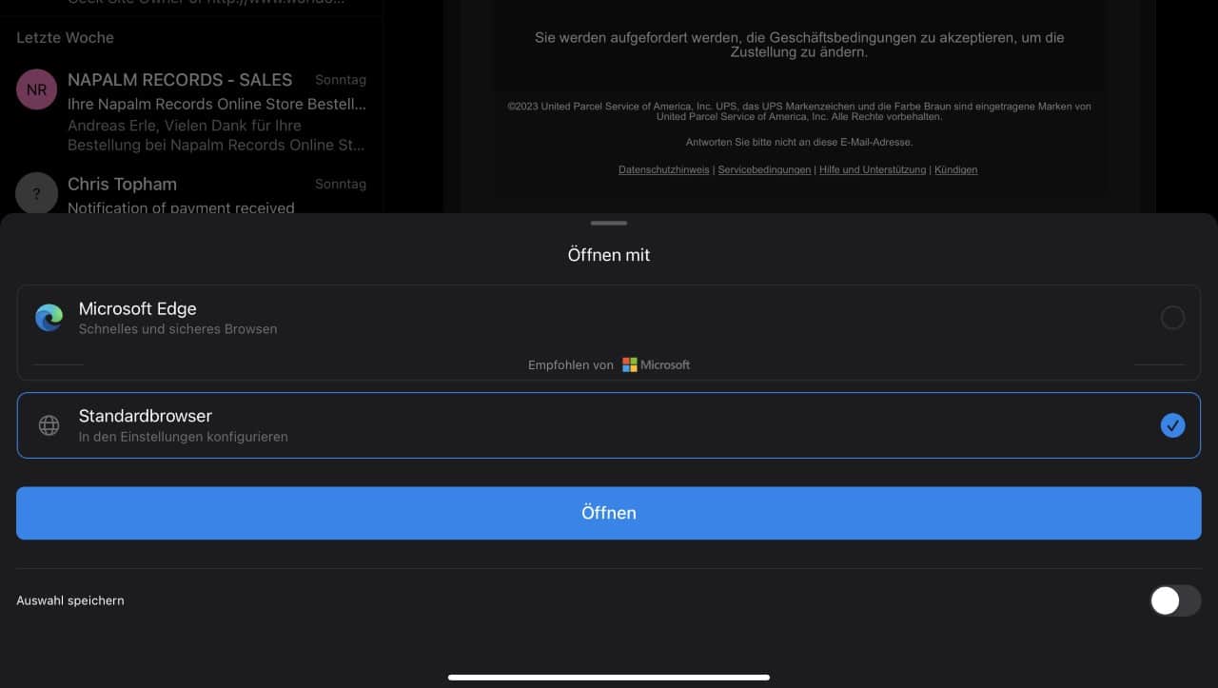Image resolution: width=1218 pixels, height=688 pixels.
Task: Tap the NR avatar for Napalm Records
Action: [x=36, y=90]
